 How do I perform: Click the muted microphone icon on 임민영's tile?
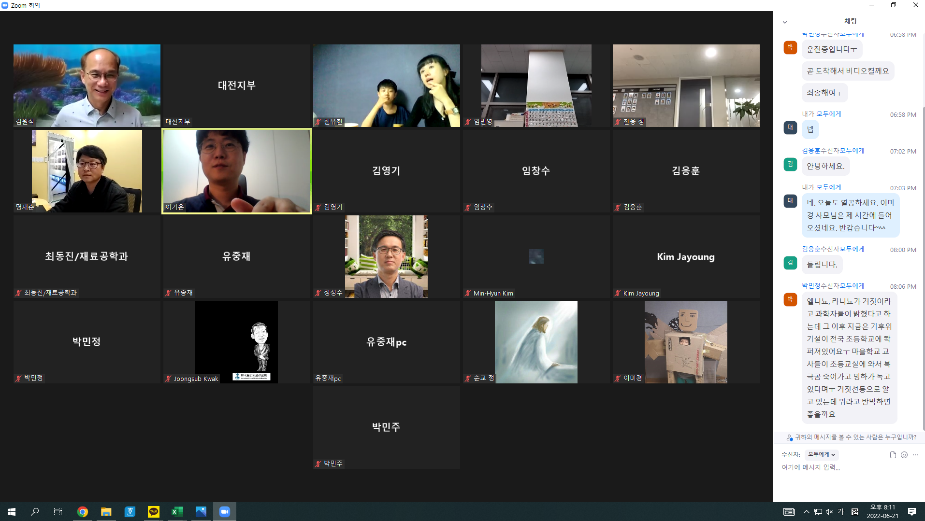tap(468, 122)
